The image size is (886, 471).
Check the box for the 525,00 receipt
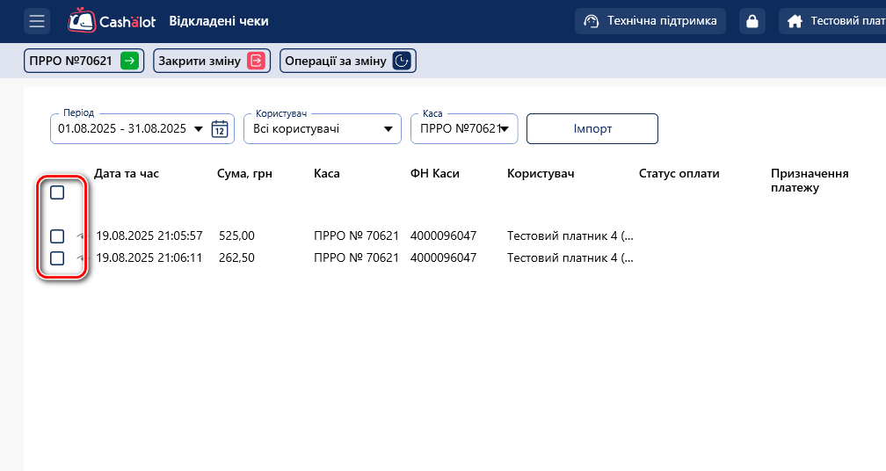[x=57, y=236]
